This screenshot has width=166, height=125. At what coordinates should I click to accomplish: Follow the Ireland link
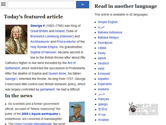pyautogui.click(x=60, y=31)
